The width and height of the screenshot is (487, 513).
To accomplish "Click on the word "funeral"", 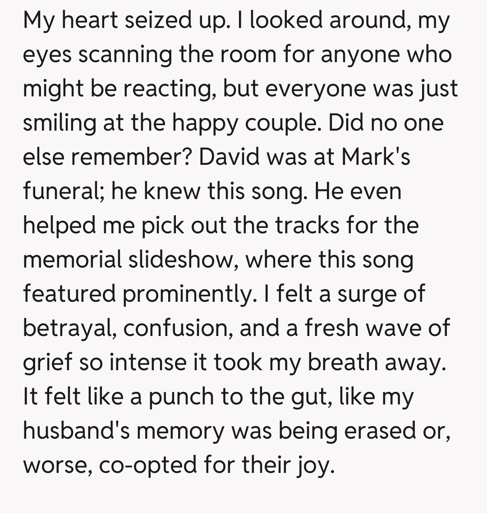I will 64,192.
